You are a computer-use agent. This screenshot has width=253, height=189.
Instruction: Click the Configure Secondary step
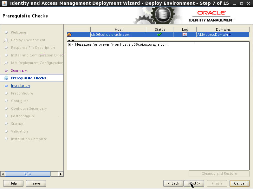tap(29, 108)
